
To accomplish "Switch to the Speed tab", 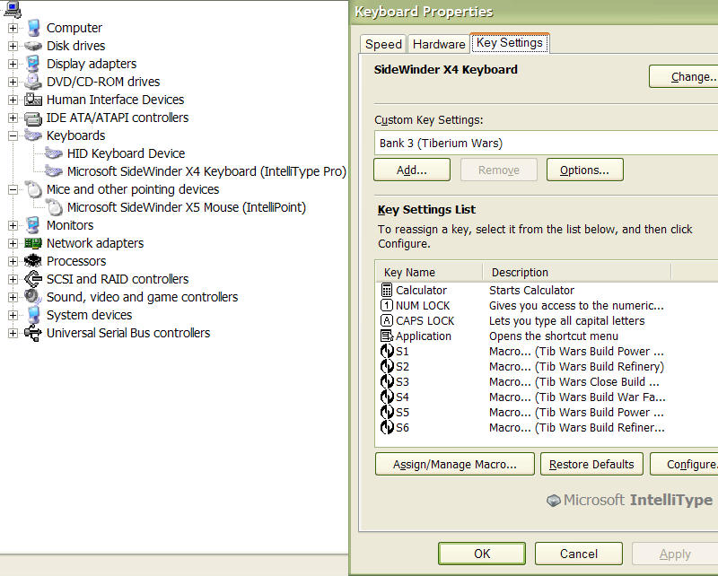I will 383,45.
